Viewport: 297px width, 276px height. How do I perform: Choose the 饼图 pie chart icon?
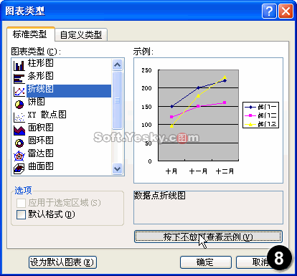point(19,104)
